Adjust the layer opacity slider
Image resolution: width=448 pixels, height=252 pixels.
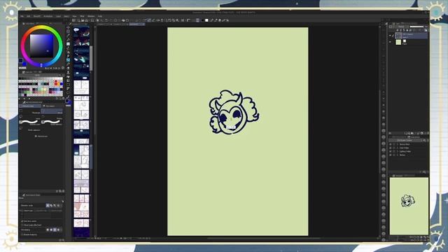coord(416,27)
